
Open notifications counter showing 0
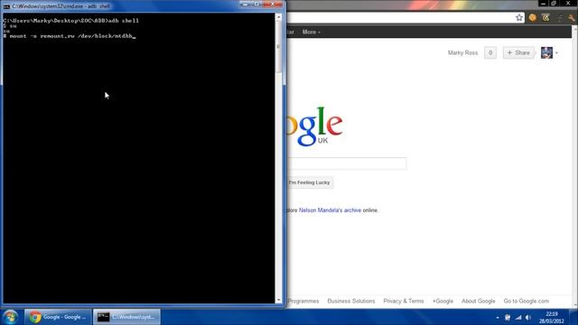click(x=490, y=52)
